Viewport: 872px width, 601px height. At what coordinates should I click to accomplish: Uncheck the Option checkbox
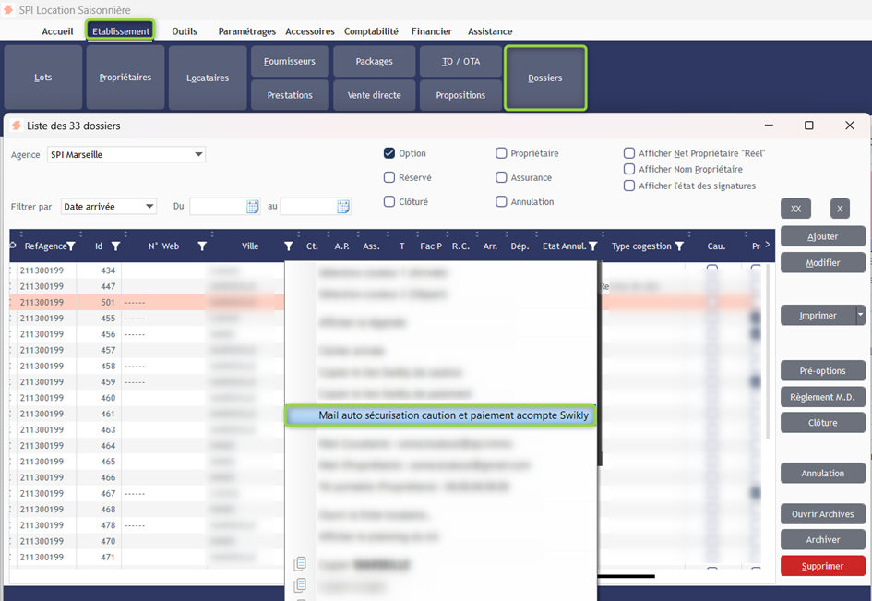389,153
